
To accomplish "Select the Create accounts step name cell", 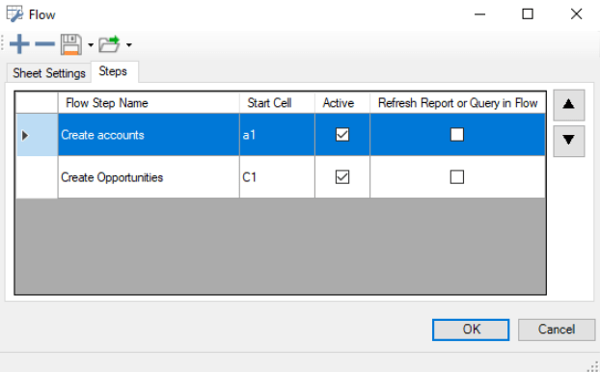I will pyautogui.click(x=149, y=135).
